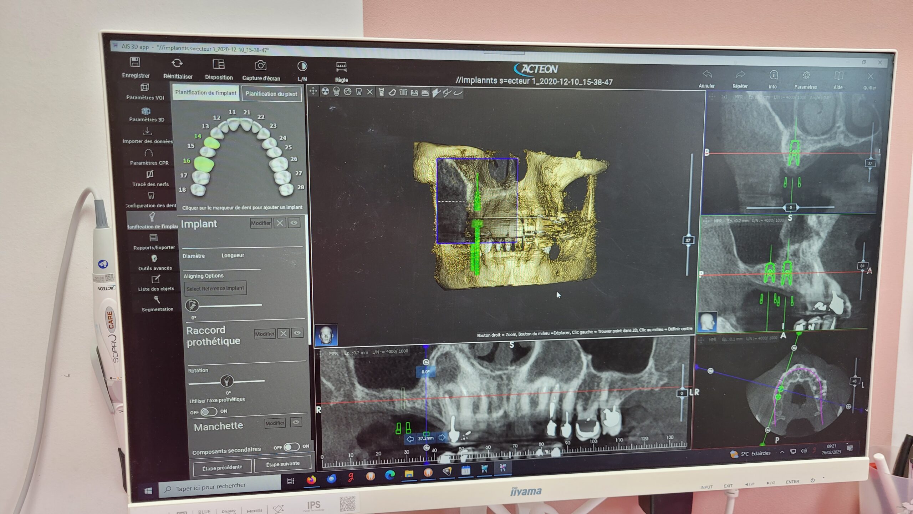The image size is (913, 514).
Task: Open Select Reference Implant dropdown
Action: click(x=215, y=288)
